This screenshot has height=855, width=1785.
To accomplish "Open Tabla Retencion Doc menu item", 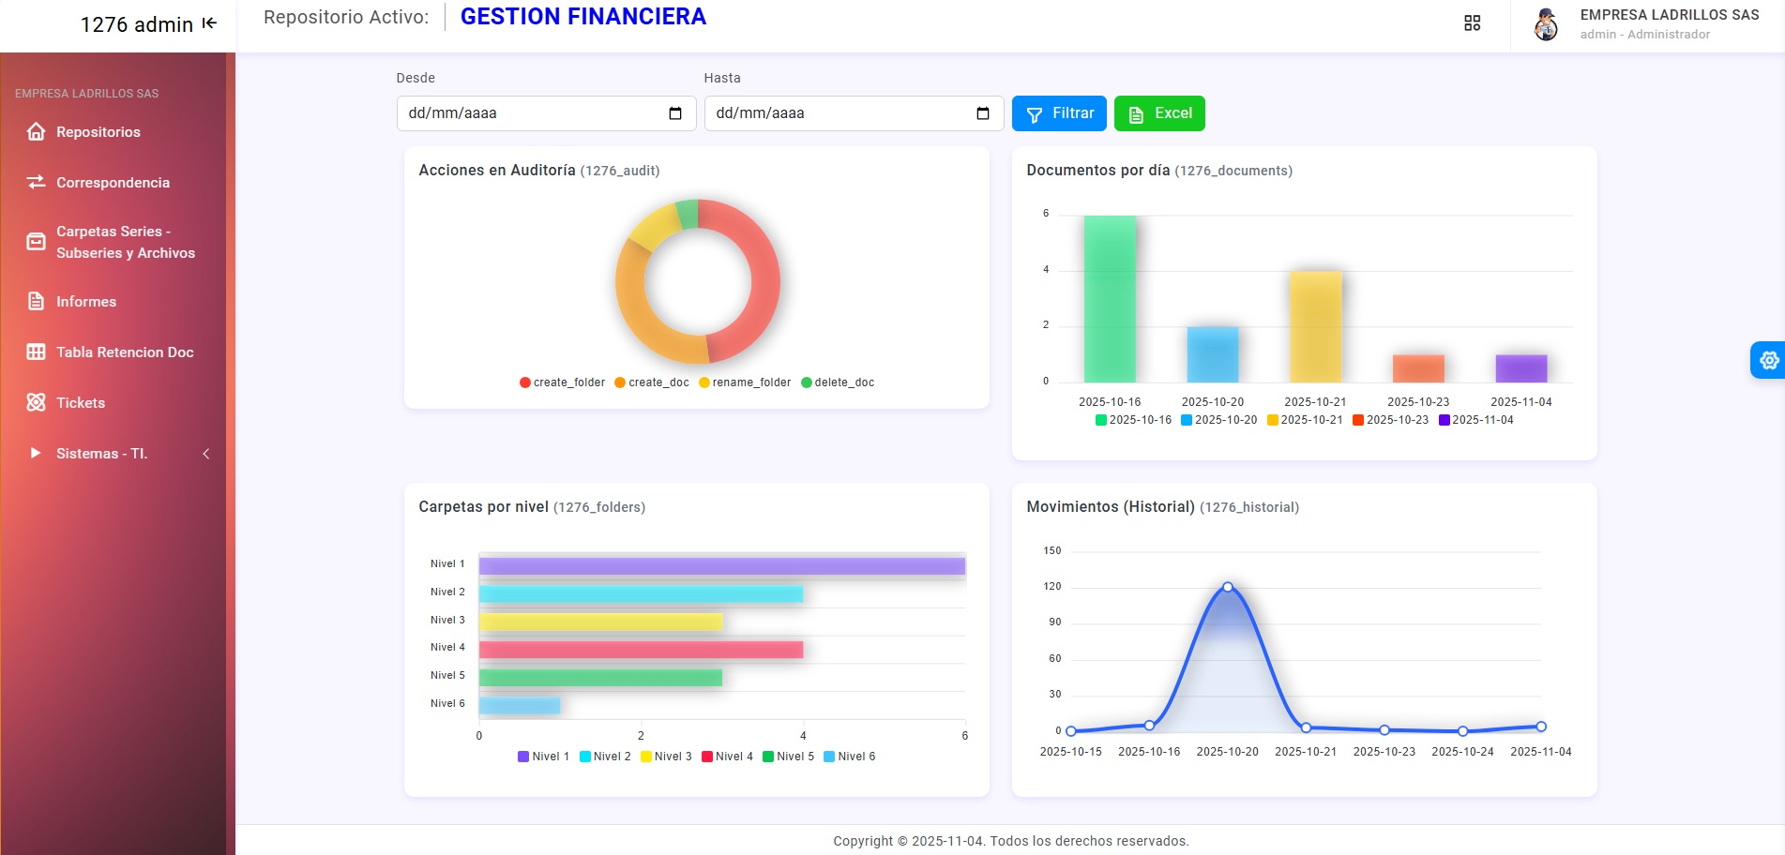I will pyautogui.click(x=124, y=352).
